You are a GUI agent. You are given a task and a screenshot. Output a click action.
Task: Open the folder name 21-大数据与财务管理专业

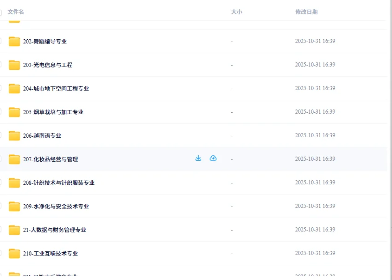[x=55, y=230]
